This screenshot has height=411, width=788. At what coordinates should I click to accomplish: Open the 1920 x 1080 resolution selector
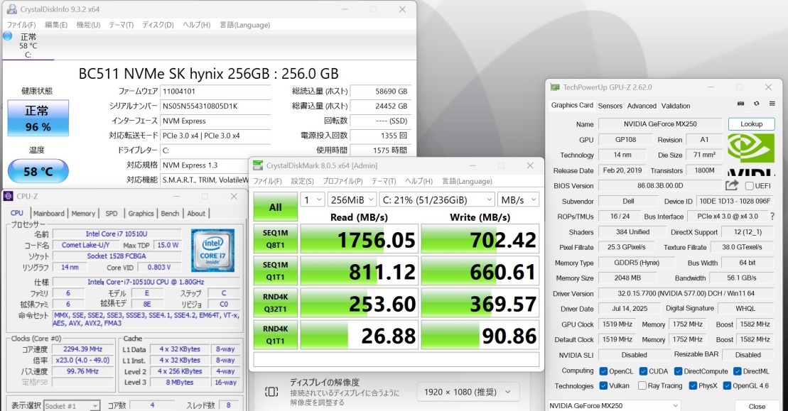(467, 392)
